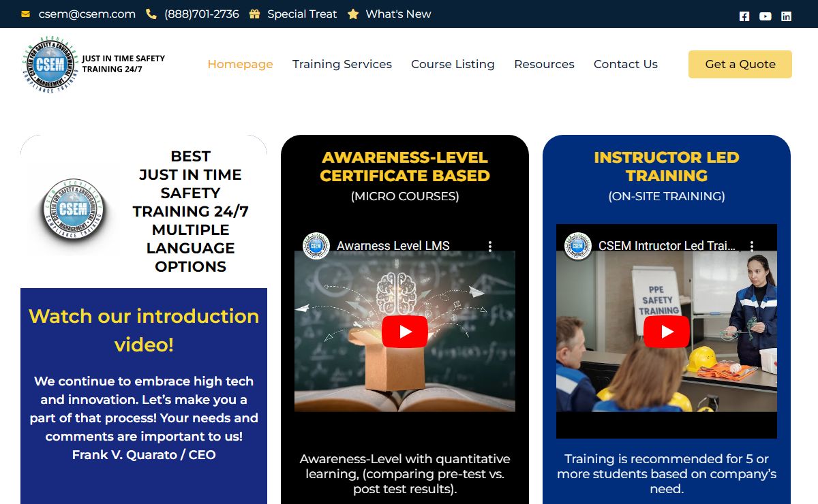The width and height of the screenshot is (818, 504).
Task: Click the gift box icon
Action: 254,14
